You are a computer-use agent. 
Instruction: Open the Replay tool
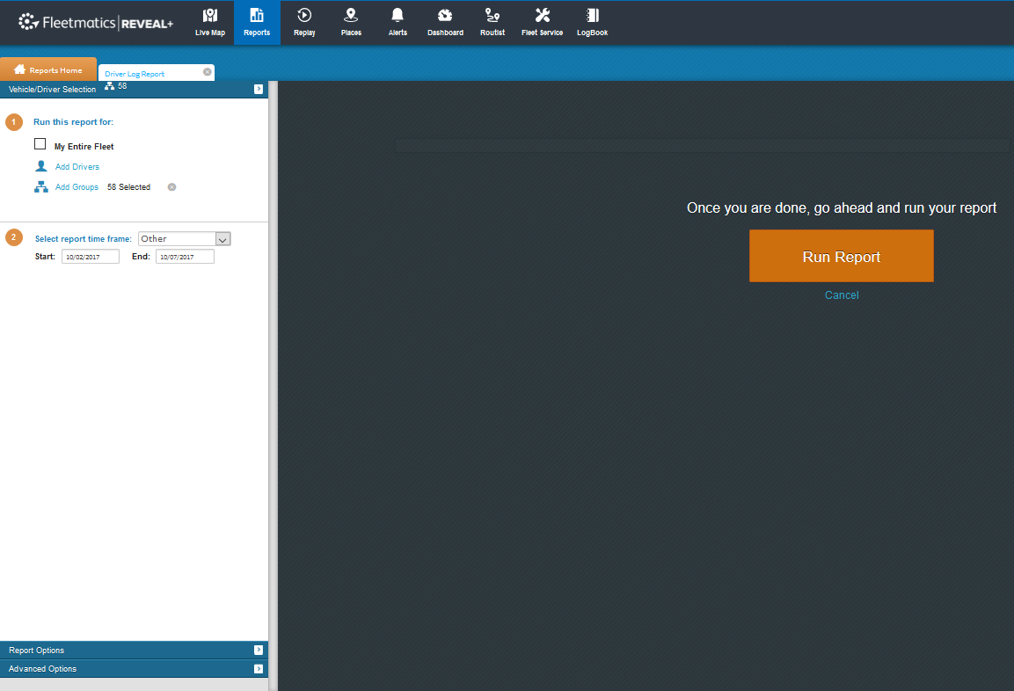tap(304, 23)
